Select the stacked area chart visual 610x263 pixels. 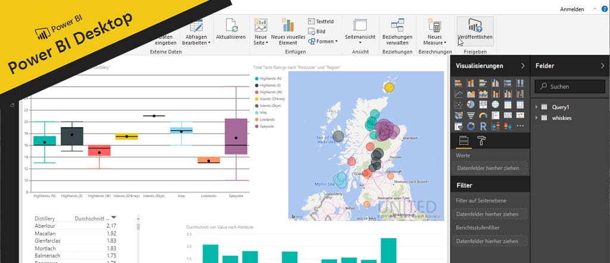click(483, 94)
